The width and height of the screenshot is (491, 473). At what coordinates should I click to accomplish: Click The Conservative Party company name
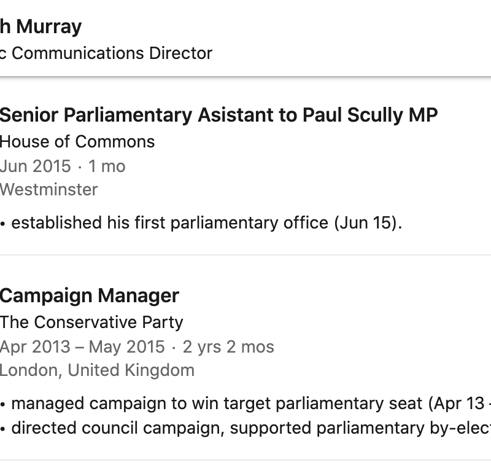[x=91, y=322]
